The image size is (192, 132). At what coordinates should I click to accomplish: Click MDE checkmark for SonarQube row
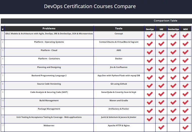coord(185,94)
